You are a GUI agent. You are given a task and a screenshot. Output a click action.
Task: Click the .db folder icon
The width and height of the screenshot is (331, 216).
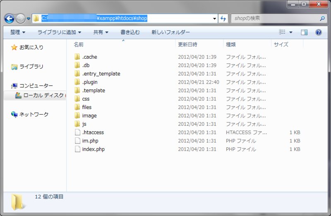(77, 65)
